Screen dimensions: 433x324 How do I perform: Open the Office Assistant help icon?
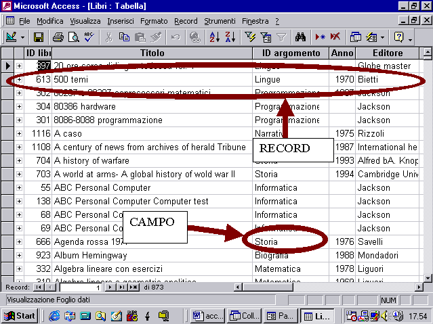click(398, 37)
